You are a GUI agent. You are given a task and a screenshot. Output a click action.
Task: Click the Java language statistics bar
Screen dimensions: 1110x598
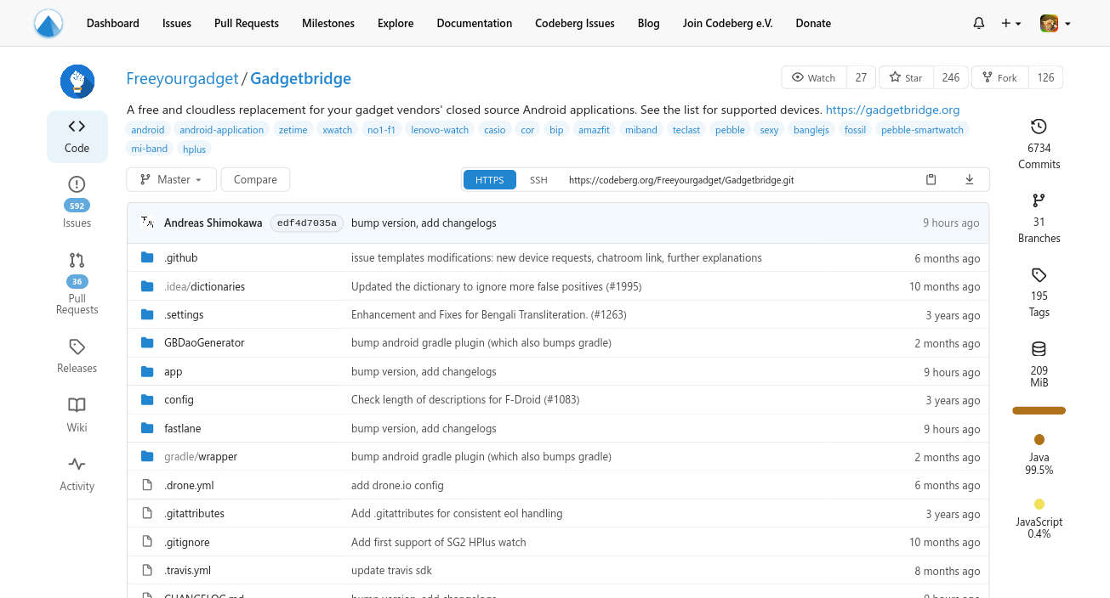coord(1039,410)
